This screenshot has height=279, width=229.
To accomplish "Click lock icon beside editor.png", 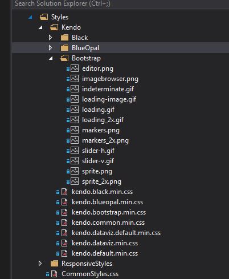I will pos(68,69).
